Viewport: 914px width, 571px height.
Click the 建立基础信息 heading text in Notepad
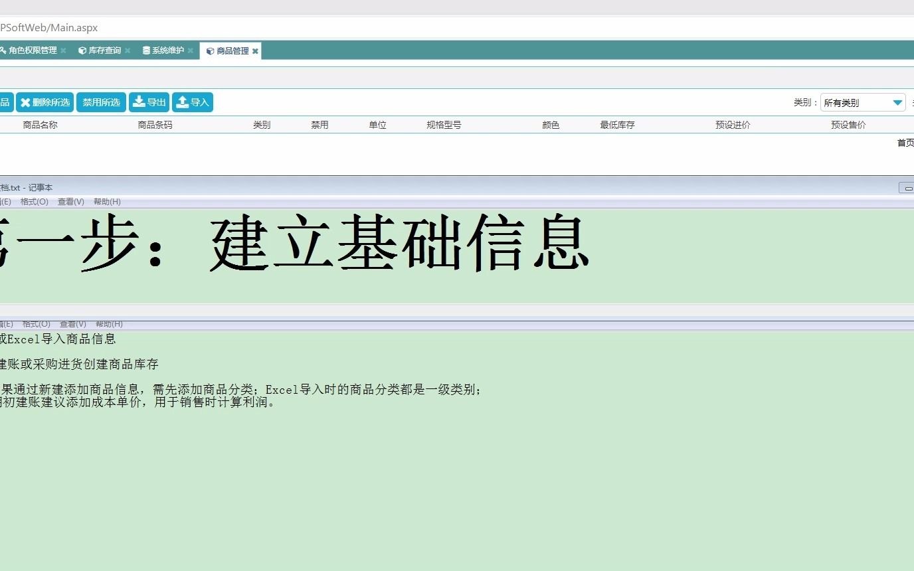click(400, 243)
